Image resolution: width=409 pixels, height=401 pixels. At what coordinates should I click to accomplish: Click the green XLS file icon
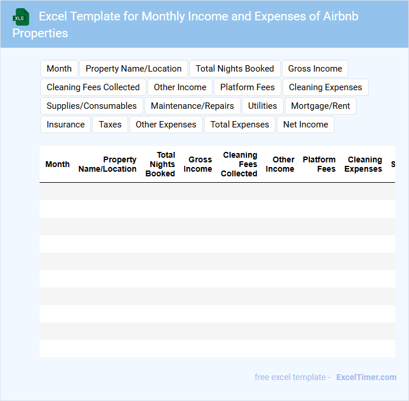pos(21,17)
